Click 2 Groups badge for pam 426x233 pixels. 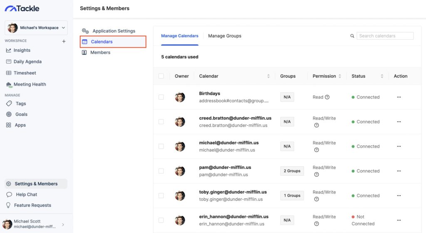point(292,171)
